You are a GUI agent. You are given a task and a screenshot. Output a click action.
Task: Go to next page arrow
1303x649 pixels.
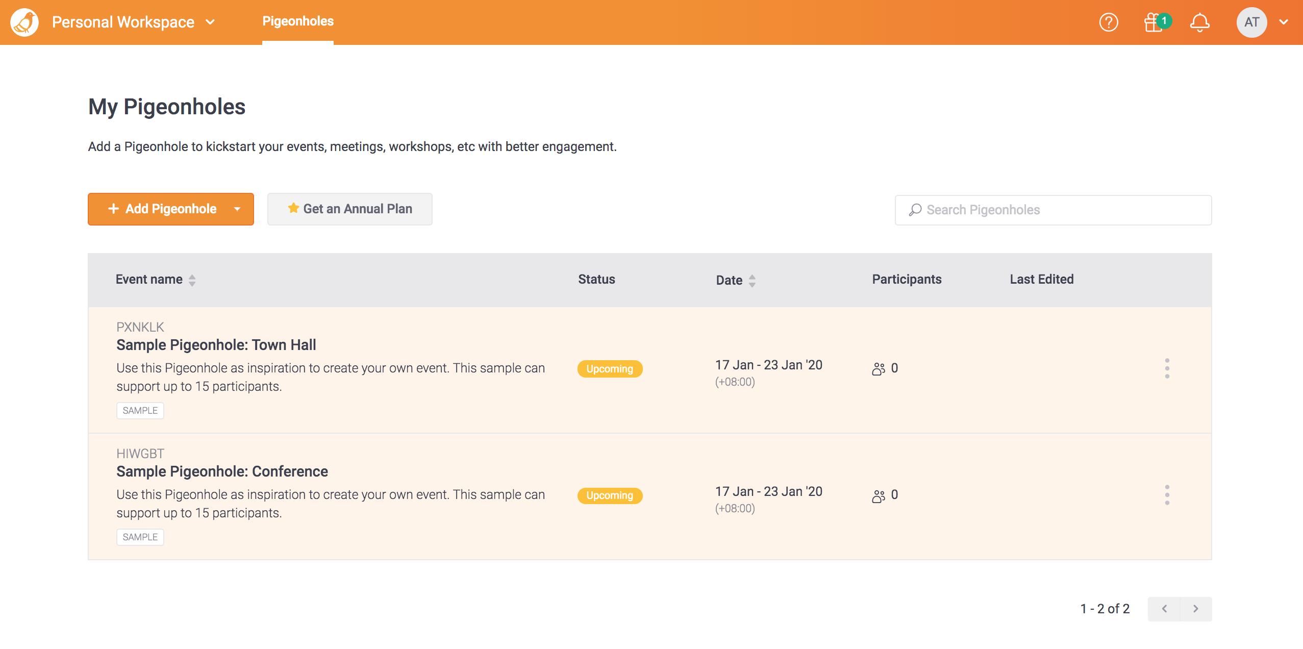coord(1196,609)
